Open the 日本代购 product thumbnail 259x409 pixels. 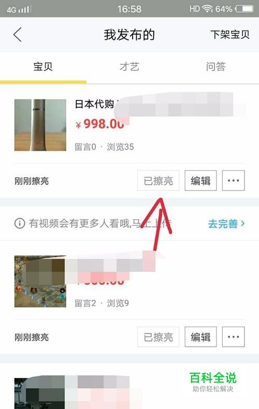tap(40, 125)
